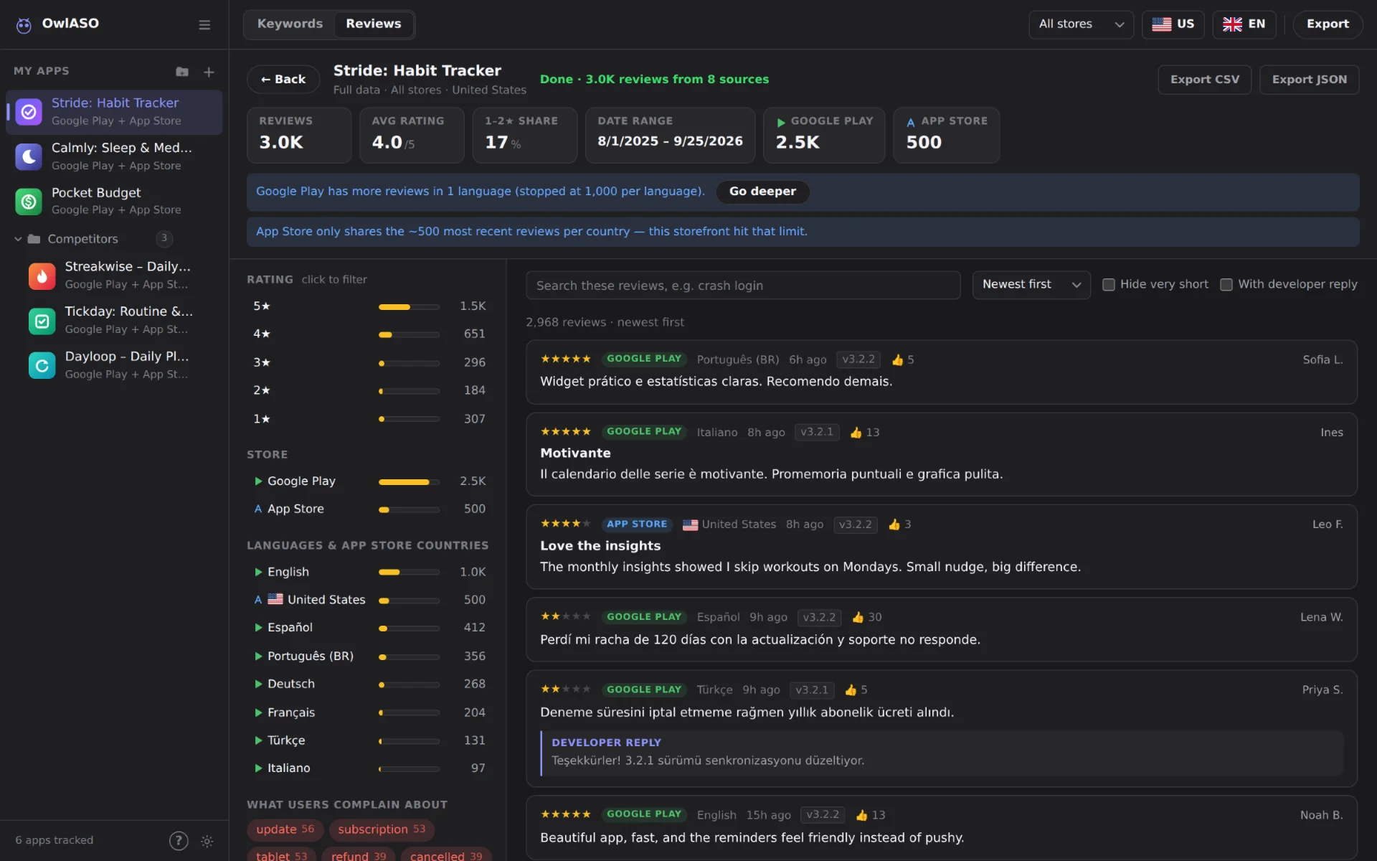Click thumbs-up icon on Sofia L. review
The width and height of the screenshot is (1377, 861).
point(897,360)
